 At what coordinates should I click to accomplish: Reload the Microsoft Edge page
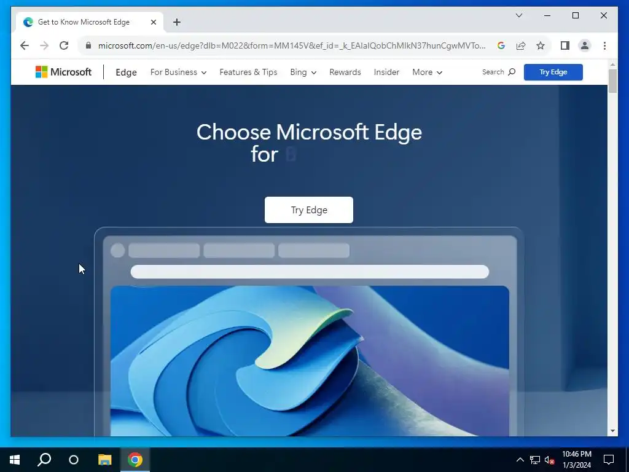64,45
